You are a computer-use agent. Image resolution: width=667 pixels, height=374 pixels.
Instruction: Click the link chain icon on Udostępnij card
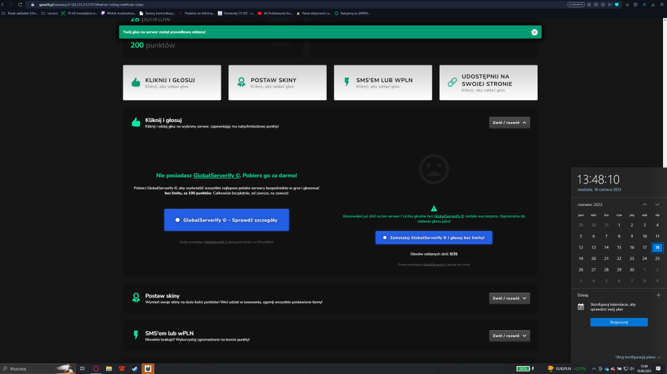(x=452, y=83)
